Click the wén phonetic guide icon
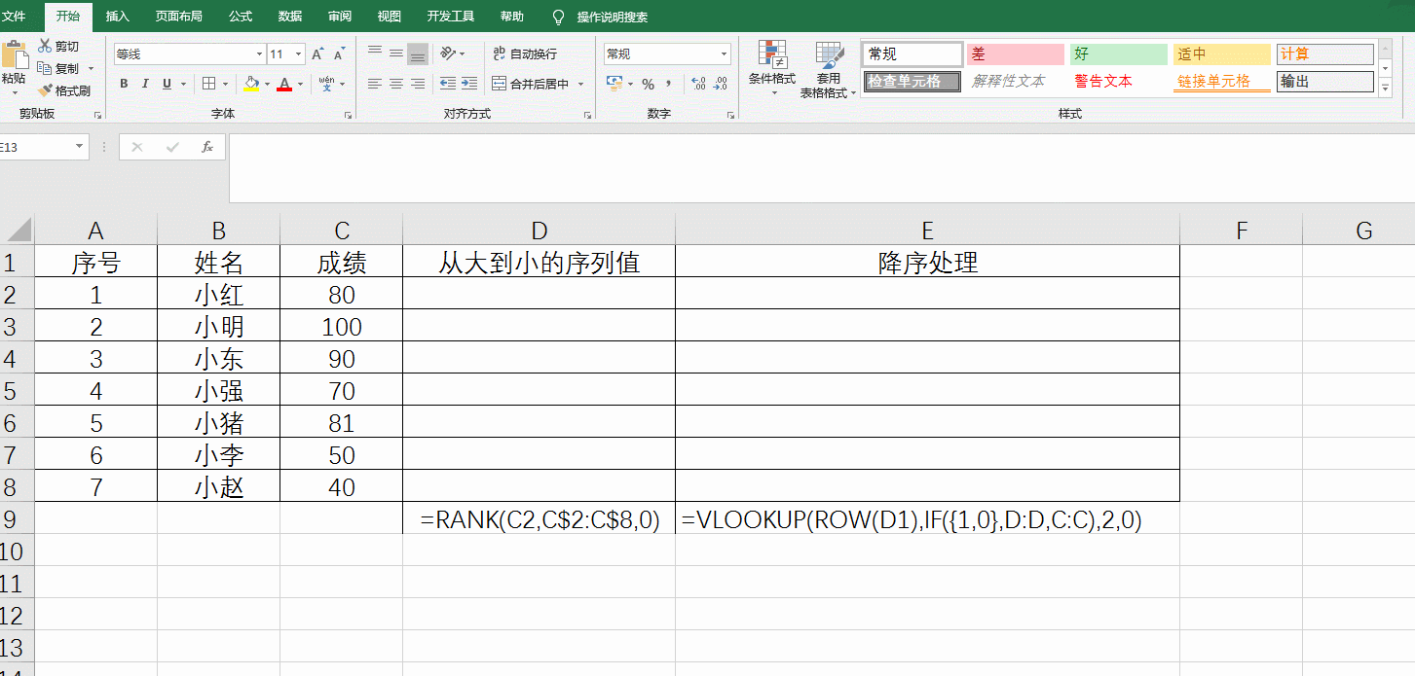The height and width of the screenshot is (676, 1415). click(x=326, y=84)
